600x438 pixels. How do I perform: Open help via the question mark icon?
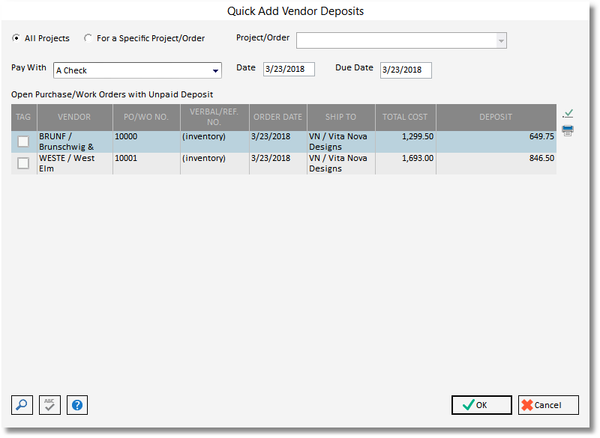[x=77, y=405]
